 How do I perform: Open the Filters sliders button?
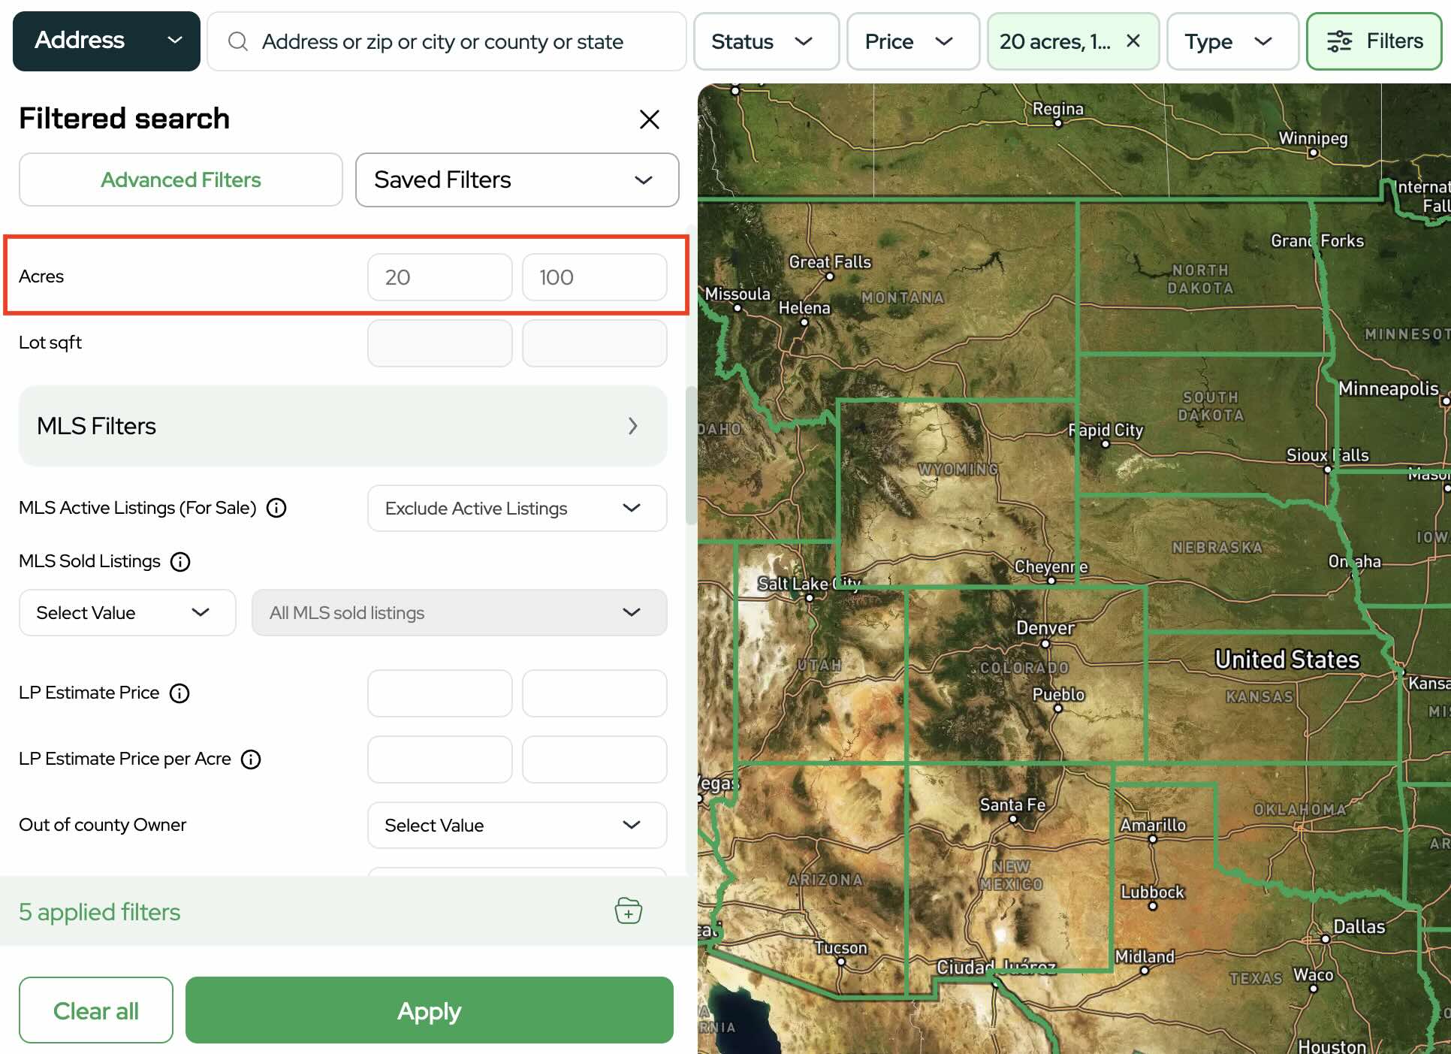[1374, 41]
